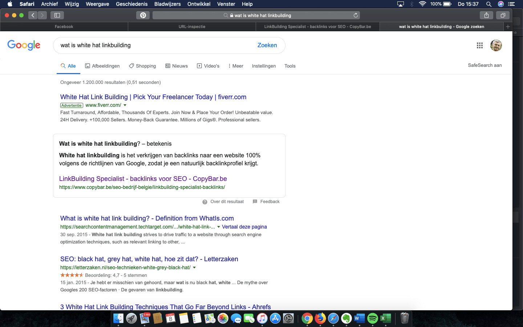The height and width of the screenshot is (327, 523).
Task: Click the Pinterest extension button
Action: pos(143,15)
